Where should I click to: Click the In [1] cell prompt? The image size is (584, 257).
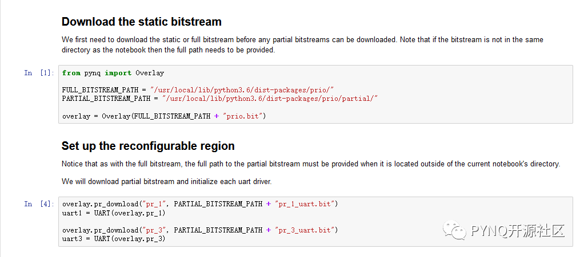pos(39,73)
